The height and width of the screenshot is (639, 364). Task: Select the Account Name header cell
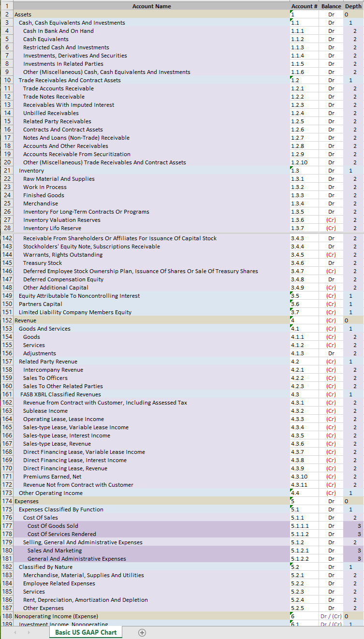151,6
